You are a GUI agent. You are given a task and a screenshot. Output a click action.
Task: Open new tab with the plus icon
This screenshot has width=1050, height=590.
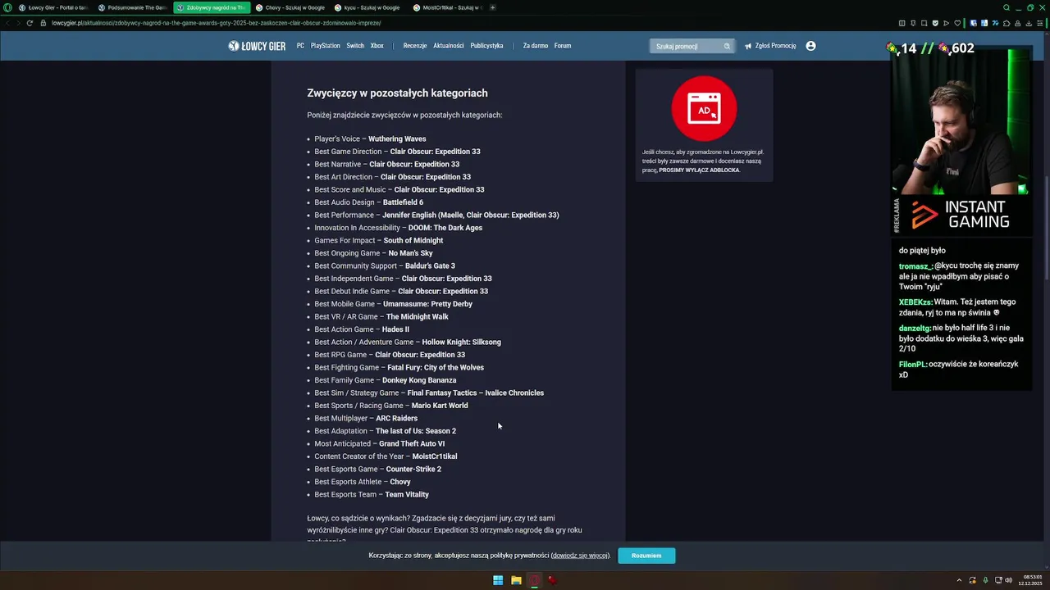click(492, 7)
